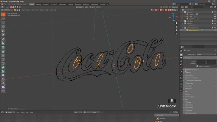Activate the Move tool
217x122 pixels.
pos(3,23)
